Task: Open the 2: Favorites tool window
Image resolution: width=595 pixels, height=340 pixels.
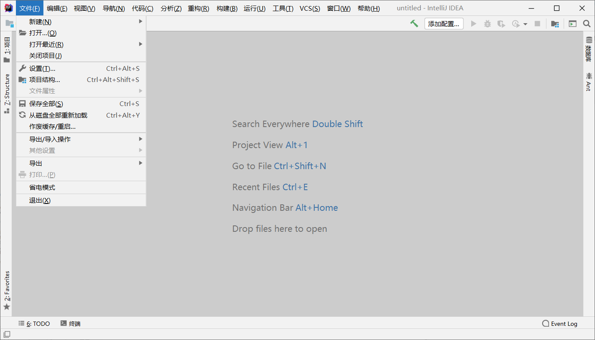Action: 6,291
